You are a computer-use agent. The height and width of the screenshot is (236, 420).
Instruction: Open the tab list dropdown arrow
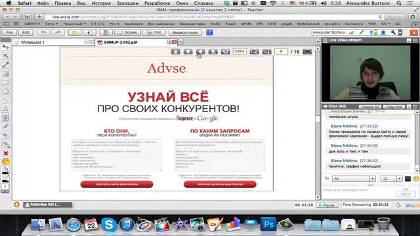[x=318, y=42]
